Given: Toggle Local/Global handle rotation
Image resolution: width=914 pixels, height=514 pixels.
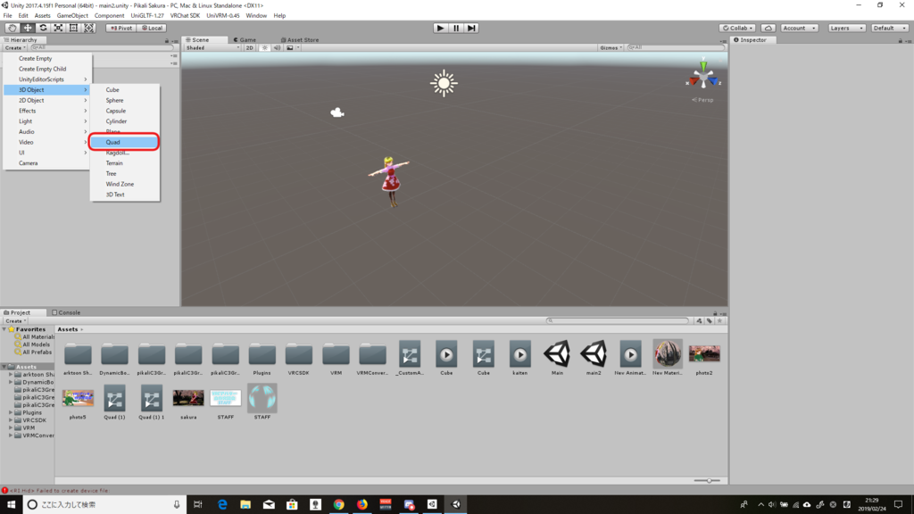Looking at the screenshot, I should (152, 28).
